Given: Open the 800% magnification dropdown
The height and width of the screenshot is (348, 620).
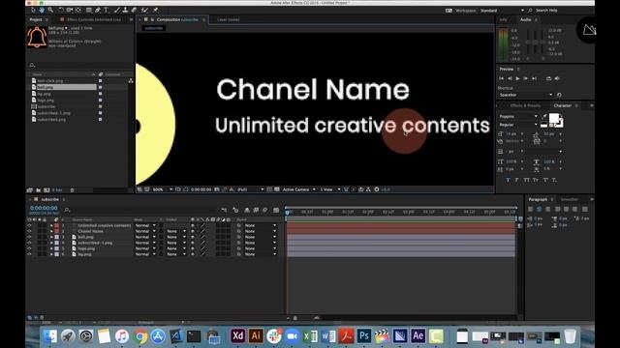Looking at the screenshot, I should [x=163, y=189].
